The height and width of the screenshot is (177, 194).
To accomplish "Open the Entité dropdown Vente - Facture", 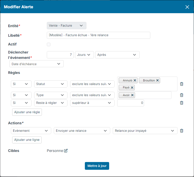I will click(66, 26).
